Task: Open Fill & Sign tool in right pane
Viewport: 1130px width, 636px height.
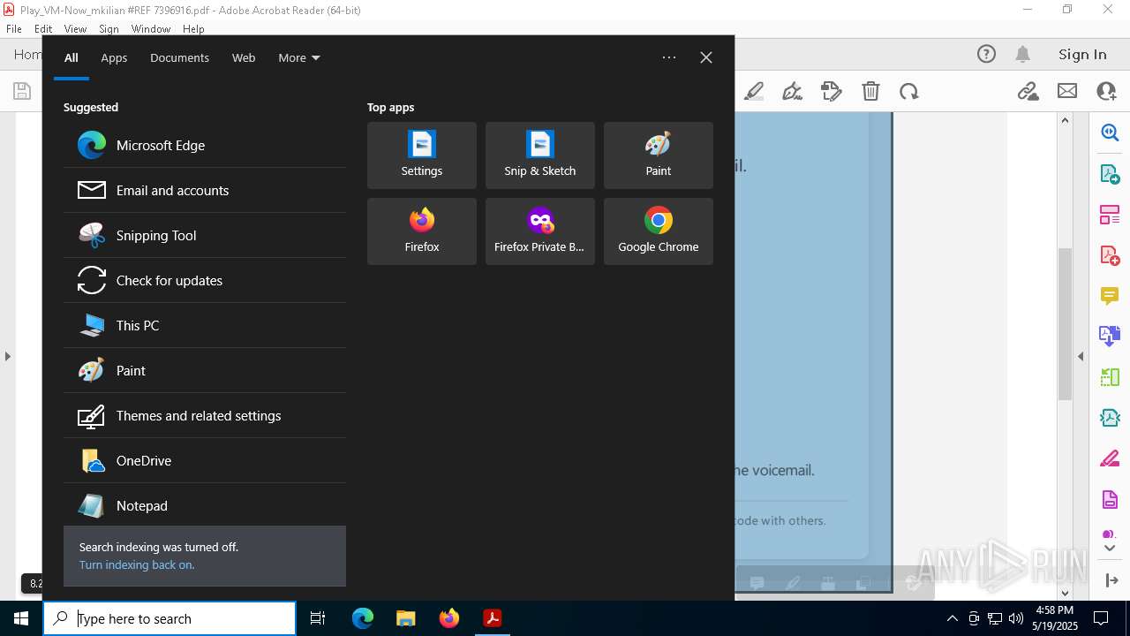Action: (1110, 459)
